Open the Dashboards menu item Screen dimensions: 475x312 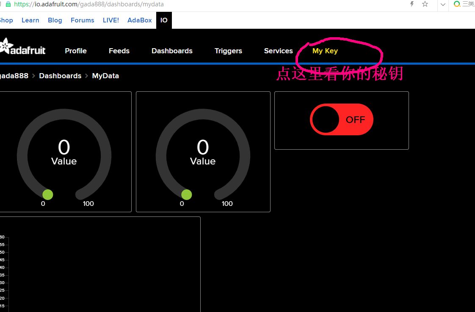pos(172,51)
